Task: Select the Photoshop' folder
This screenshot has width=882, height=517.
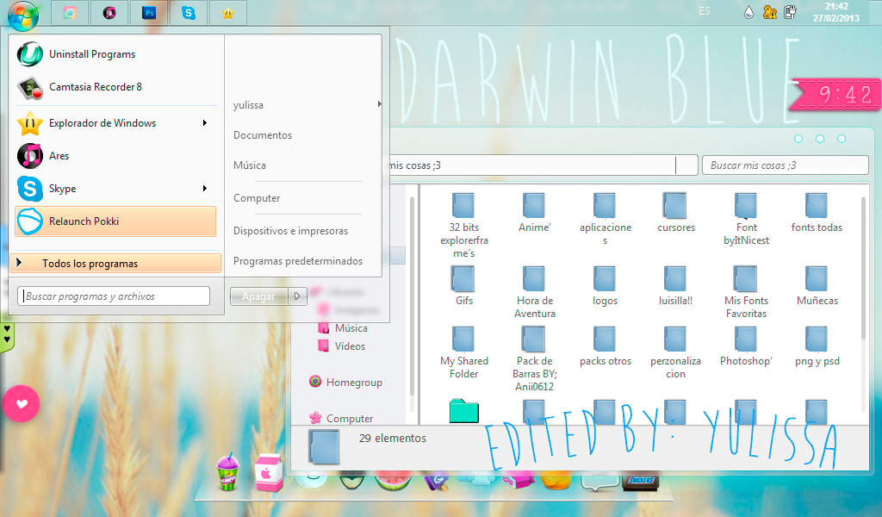Action: pyautogui.click(x=746, y=346)
